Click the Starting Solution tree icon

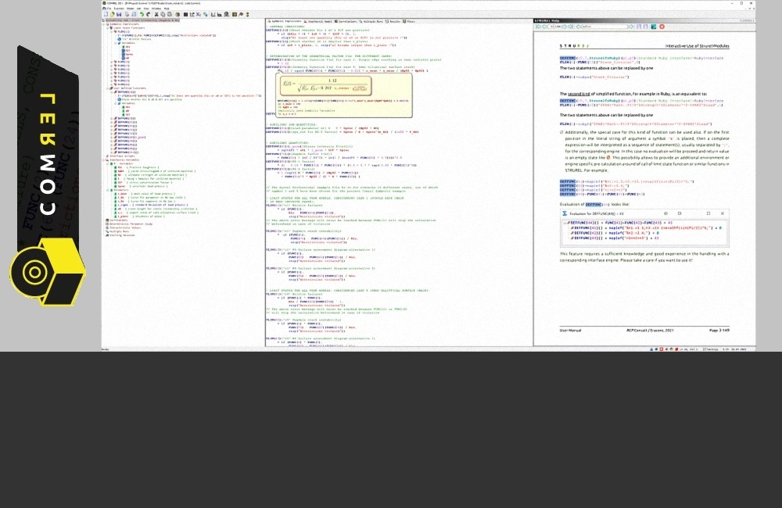pyautogui.click(x=107, y=234)
